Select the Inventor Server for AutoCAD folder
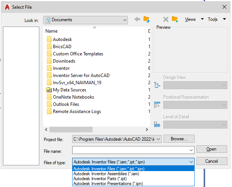 pos(78,75)
